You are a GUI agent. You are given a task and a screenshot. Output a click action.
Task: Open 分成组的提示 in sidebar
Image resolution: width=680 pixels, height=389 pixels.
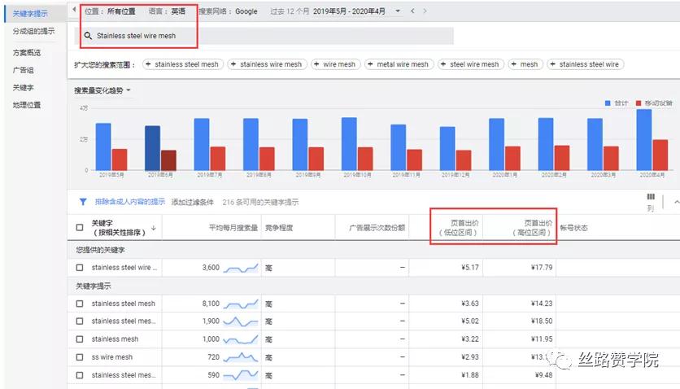tap(33, 31)
